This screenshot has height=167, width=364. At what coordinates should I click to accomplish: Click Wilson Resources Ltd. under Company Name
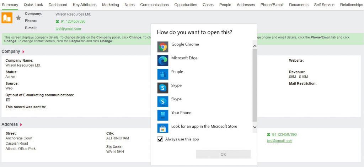pyautogui.click(x=23, y=65)
